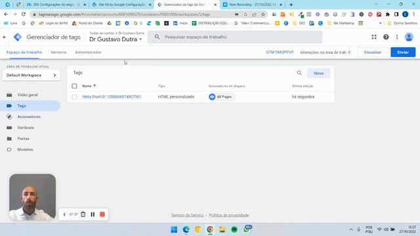Switch to New Recording browser tab

point(253,5)
